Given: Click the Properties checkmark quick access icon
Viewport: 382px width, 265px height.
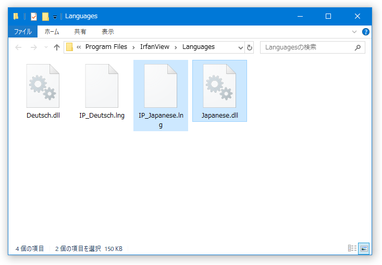Looking at the screenshot, I should 34,17.
